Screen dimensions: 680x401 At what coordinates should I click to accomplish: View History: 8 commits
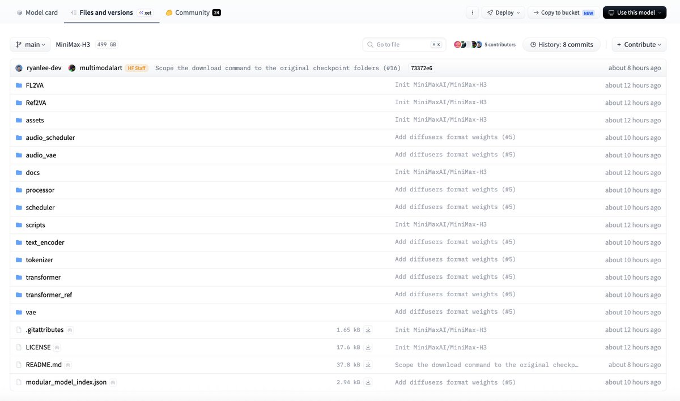point(562,45)
